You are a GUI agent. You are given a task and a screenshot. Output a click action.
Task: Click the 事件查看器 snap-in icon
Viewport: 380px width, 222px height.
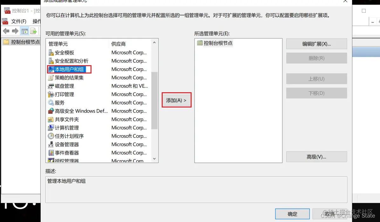point(51,153)
